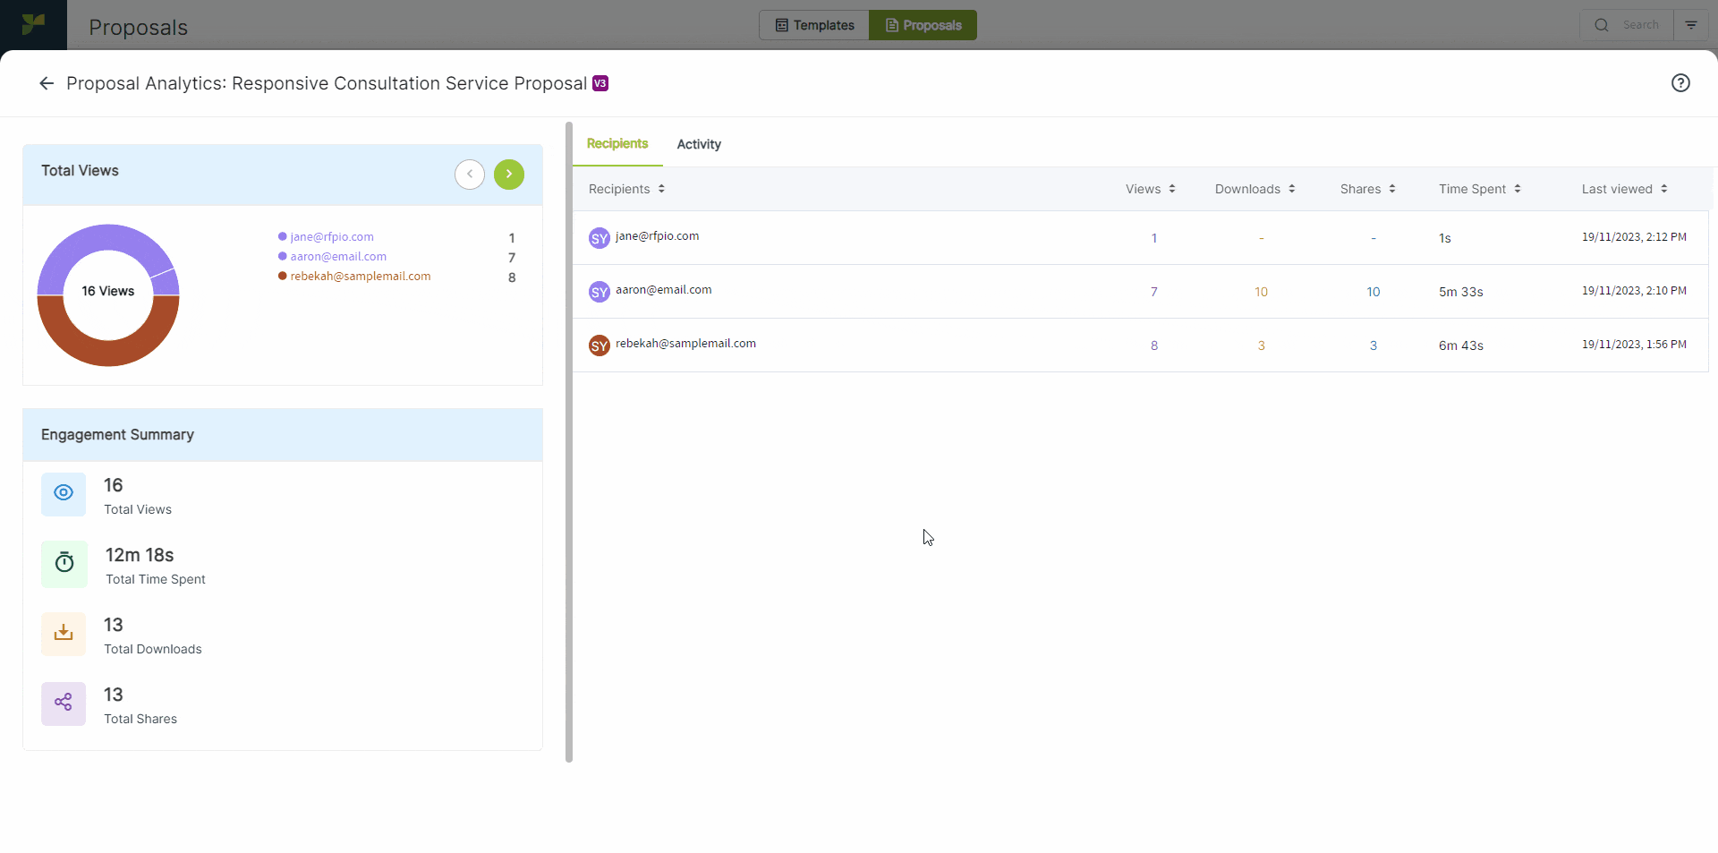Click jane@rfpio.com in recipients table
Image resolution: width=1718 pixels, height=853 pixels.
click(658, 236)
